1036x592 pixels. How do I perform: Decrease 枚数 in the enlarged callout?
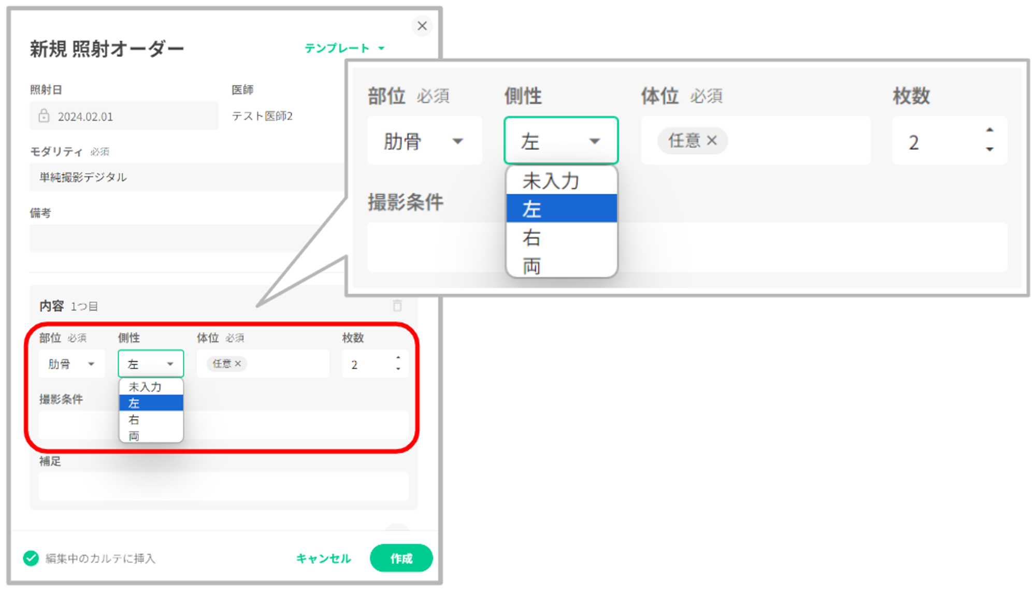[x=989, y=150]
